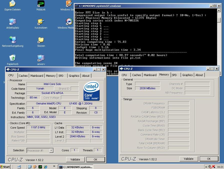Click the tray icon left of Kaspersky
Image resolution: width=224 pixels, height=169 pixels.
pos(210,167)
